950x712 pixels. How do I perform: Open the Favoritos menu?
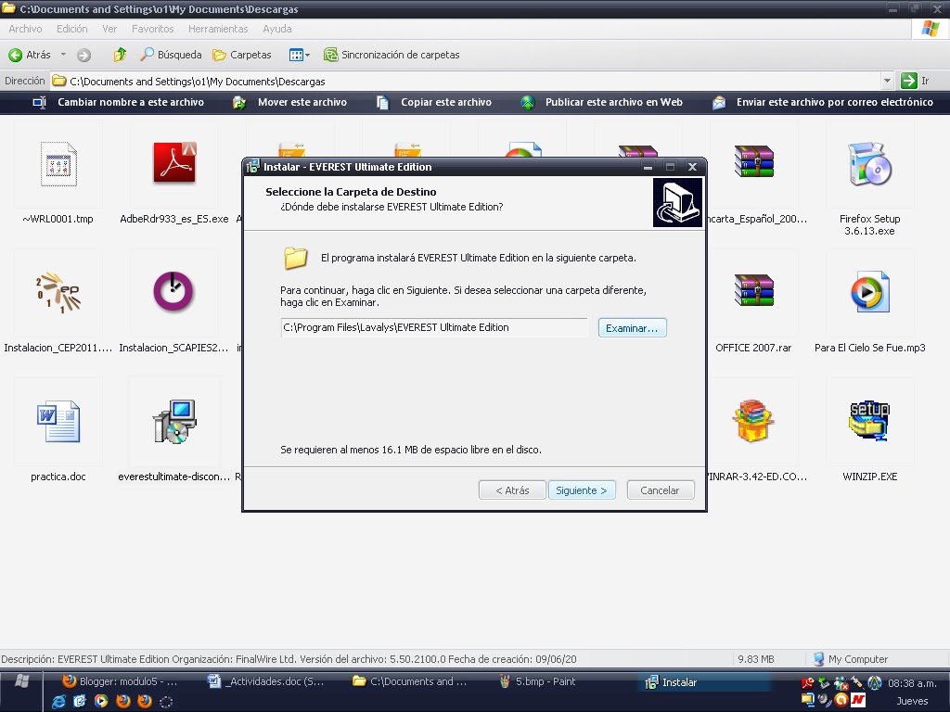[153, 29]
